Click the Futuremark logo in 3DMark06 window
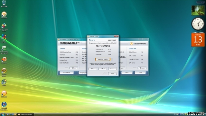The image size is (206, 116). 138,43
